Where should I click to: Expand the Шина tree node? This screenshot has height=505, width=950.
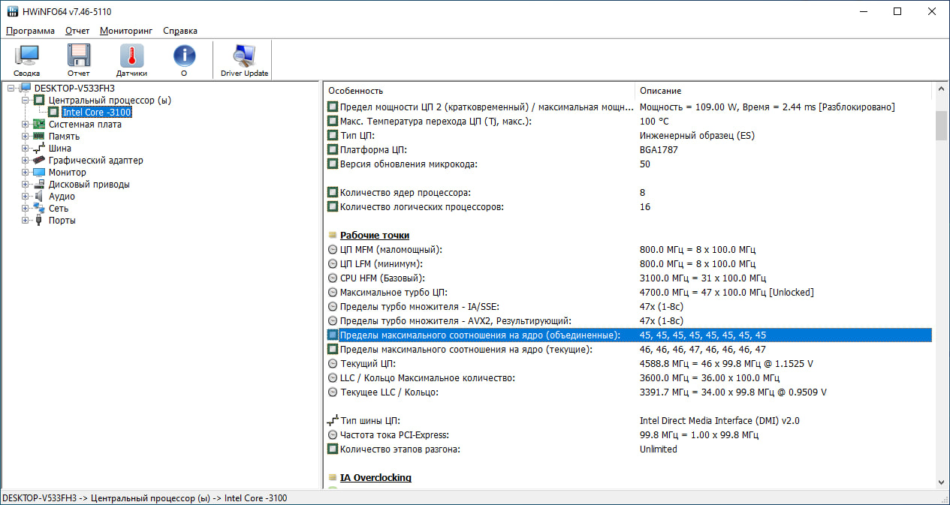(25, 149)
